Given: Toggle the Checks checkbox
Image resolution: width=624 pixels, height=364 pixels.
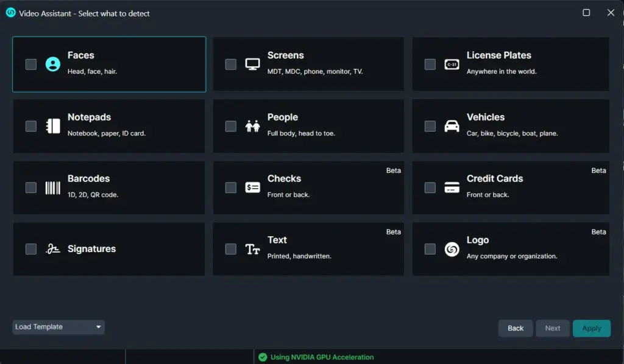Looking at the screenshot, I should [x=231, y=187].
